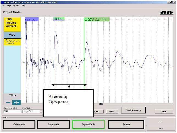Click the 476.0 m cursor label
Viewport: 177px width, 133px height.
tap(59, 19)
